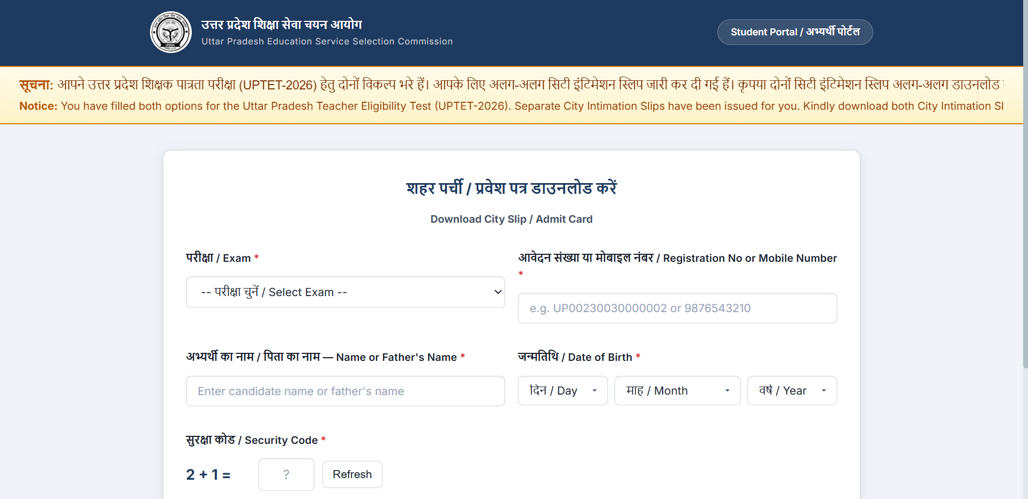Click the candidate name or father's name field
The image size is (1028, 499).
click(346, 391)
